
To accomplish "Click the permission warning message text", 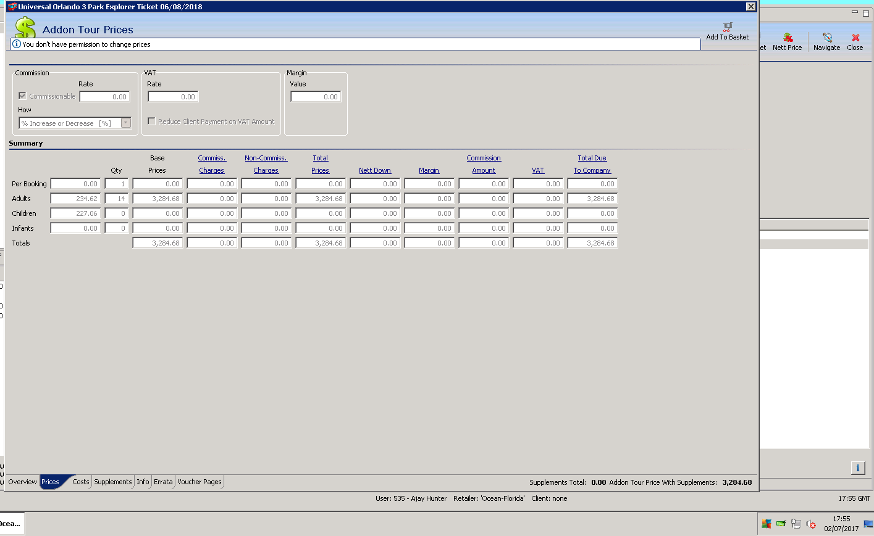I will tap(86, 44).
